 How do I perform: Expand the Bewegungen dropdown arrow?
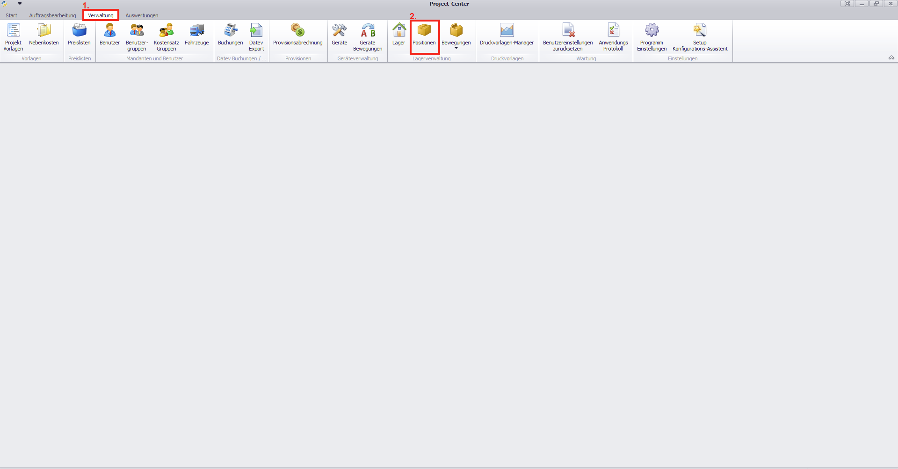[x=456, y=48]
